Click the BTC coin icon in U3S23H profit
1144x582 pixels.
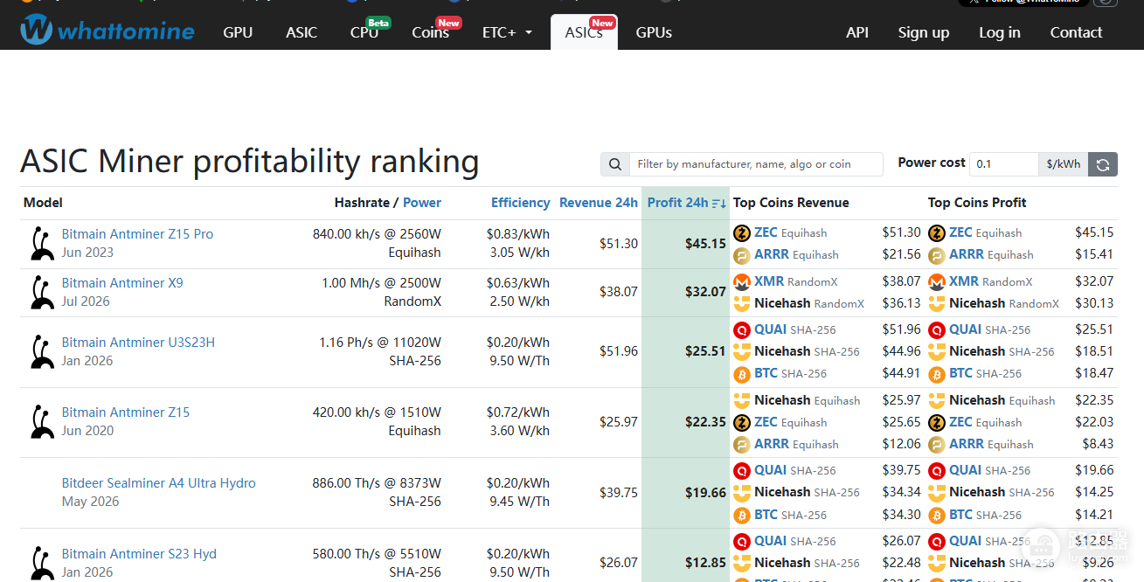pos(937,374)
